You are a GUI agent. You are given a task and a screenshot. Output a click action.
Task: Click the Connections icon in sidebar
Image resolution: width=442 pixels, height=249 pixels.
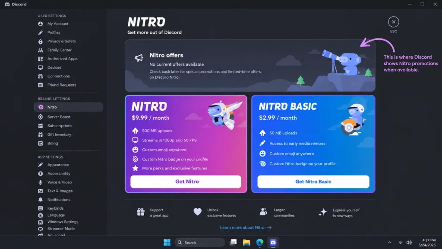(41, 76)
